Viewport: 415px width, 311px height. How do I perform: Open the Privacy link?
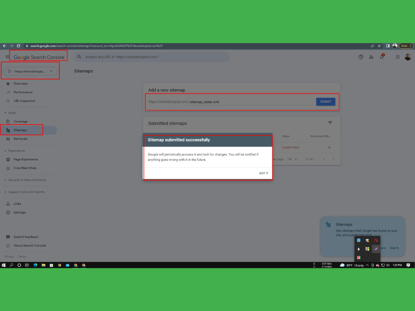pos(10,257)
